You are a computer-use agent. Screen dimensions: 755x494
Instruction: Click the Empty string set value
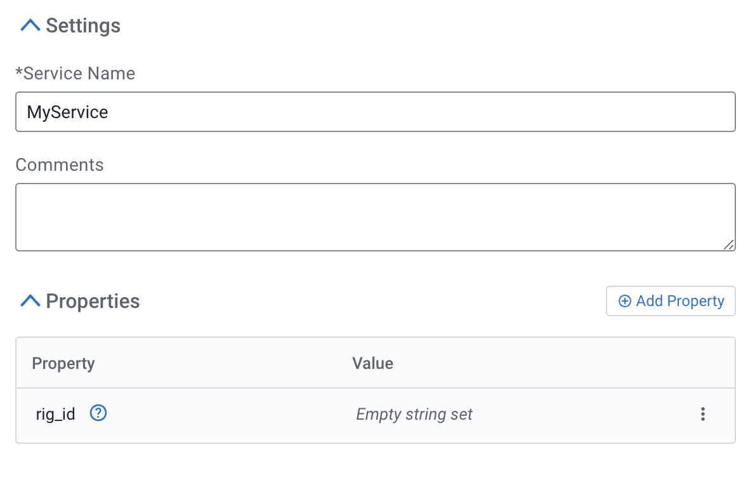[414, 415]
